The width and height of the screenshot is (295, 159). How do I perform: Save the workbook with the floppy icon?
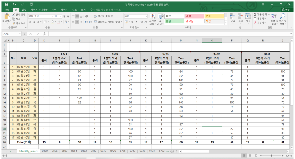(x=6, y=4)
